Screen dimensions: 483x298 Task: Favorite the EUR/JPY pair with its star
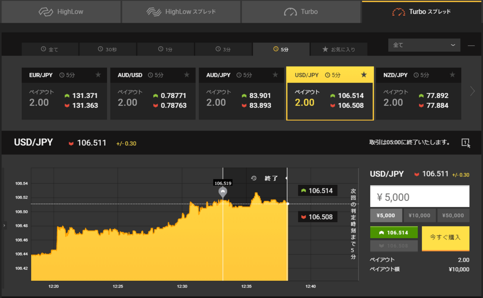coord(99,74)
